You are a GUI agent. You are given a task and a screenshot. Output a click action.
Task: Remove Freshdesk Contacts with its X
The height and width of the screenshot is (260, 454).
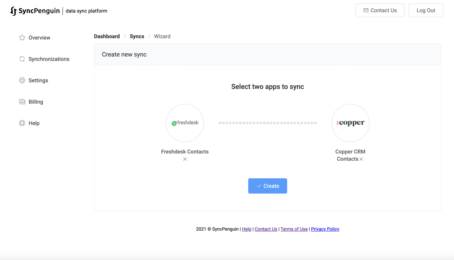[185, 159]
